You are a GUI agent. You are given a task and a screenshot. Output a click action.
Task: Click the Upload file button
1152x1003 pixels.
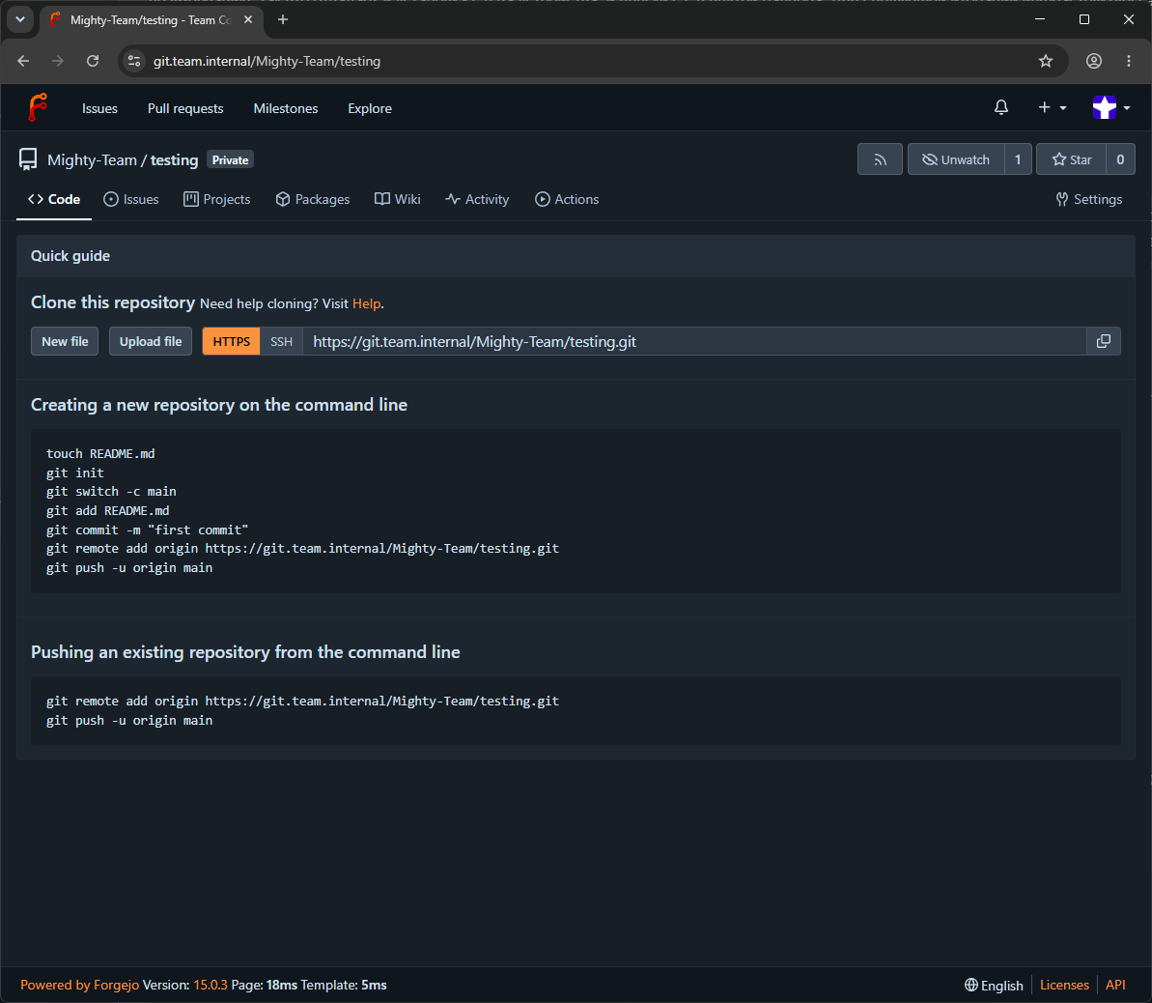tap(151, 341)
